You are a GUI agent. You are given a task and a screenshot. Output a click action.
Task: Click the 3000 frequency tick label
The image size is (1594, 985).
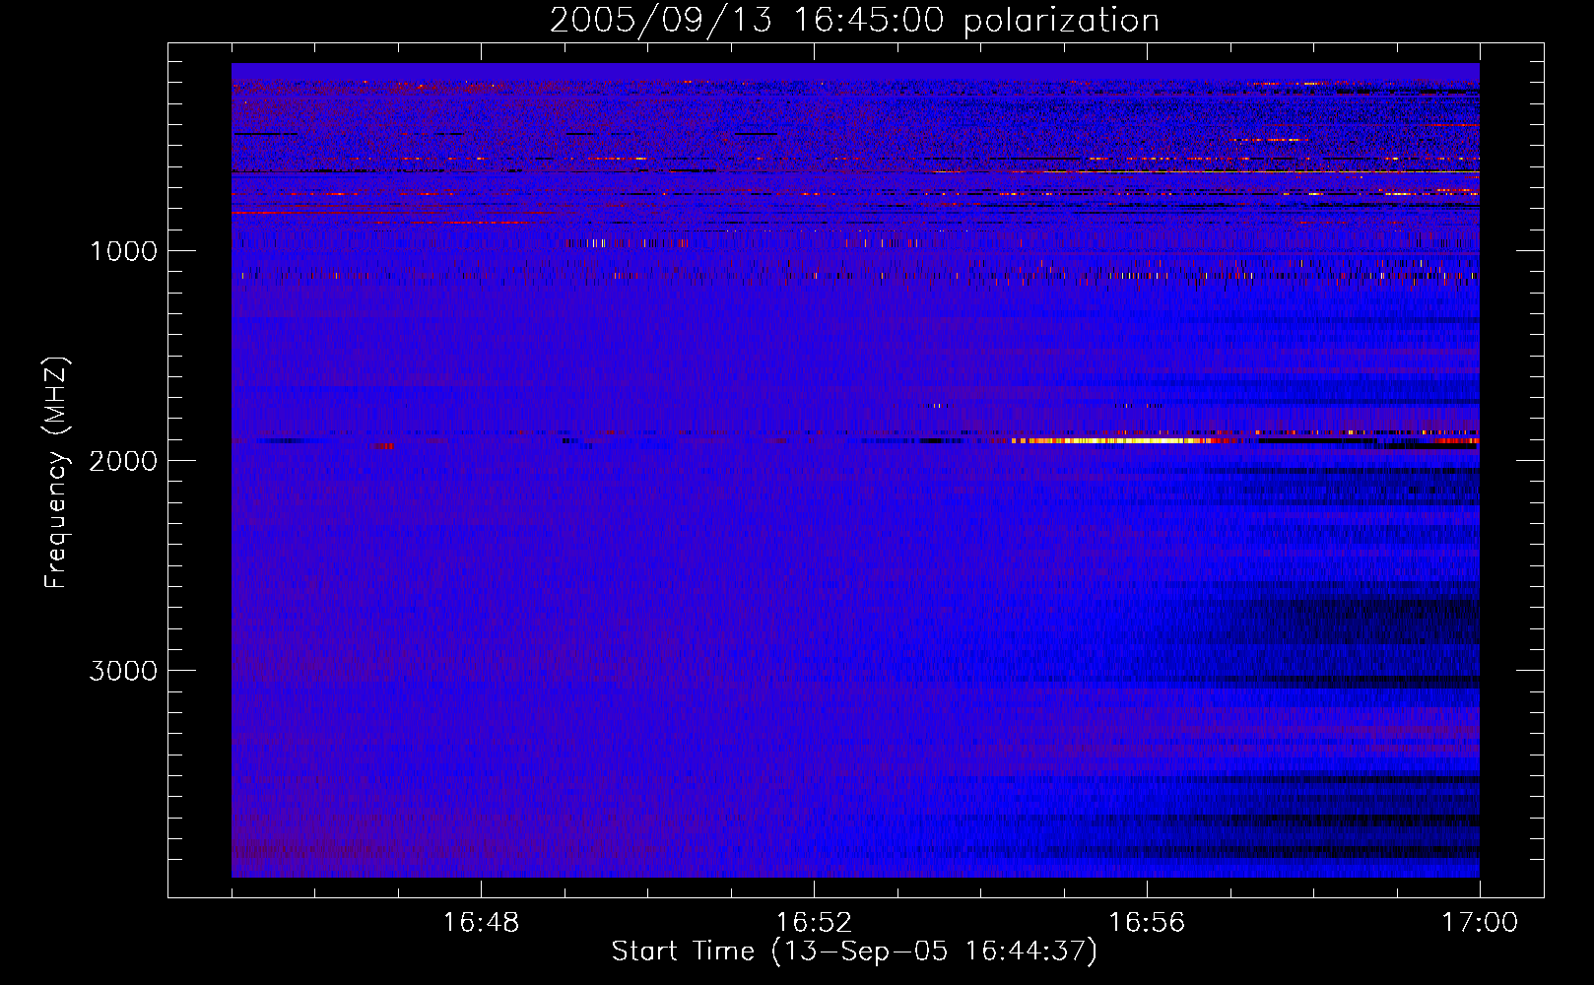pos(123,671)
